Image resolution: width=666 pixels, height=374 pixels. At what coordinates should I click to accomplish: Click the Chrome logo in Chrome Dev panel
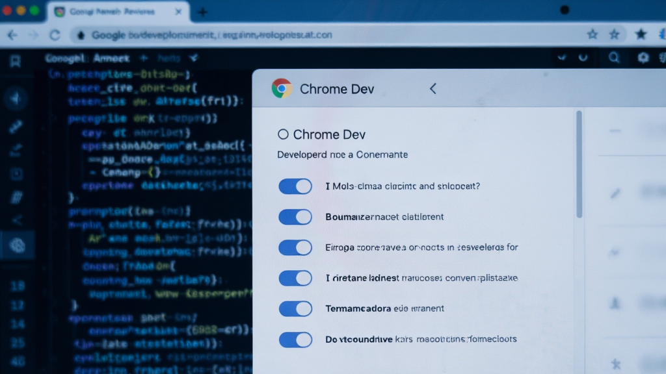click(x=282, y=88)
